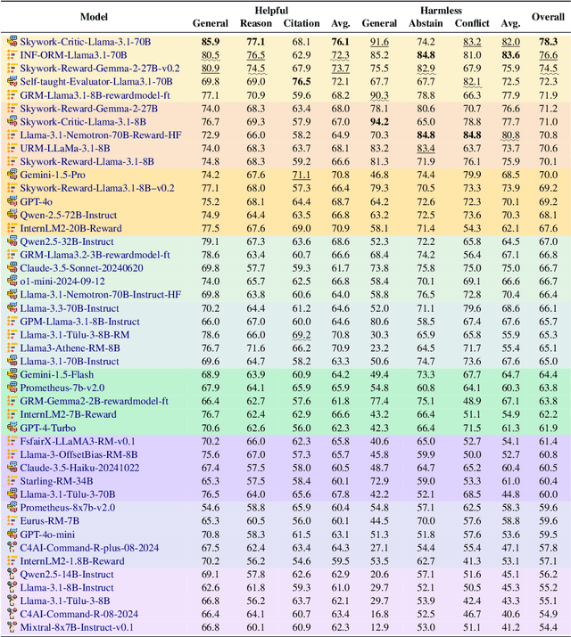Screen dimensions: 571x637
Task: Open the Claude-3.5-Haiku-20241022 link
Action: point(79,468)
